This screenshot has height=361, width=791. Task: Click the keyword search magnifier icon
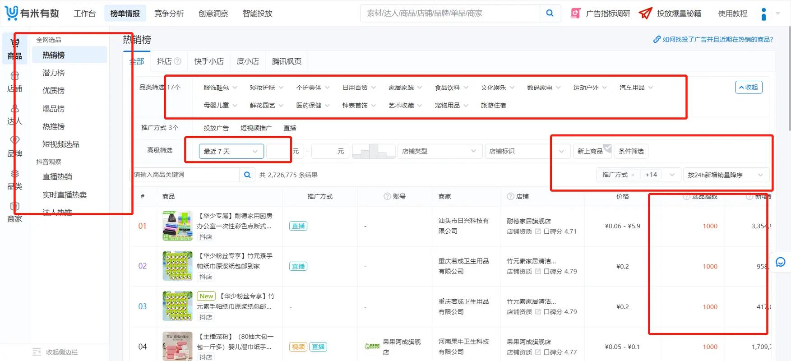tap(247, 175)
